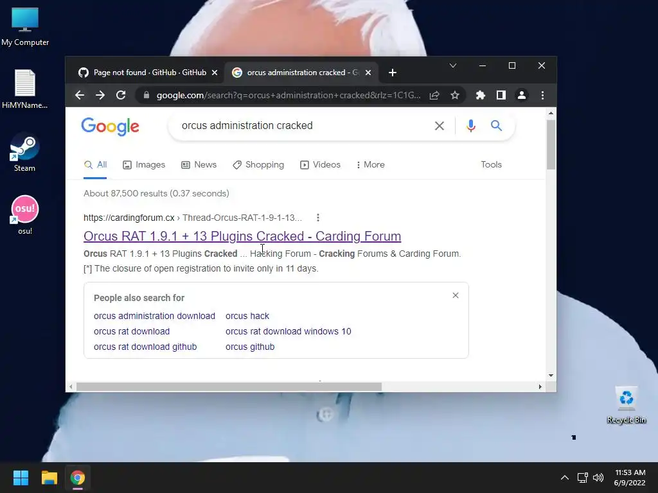Select the All results tab
658x493 pixels.
coord(95,165)
